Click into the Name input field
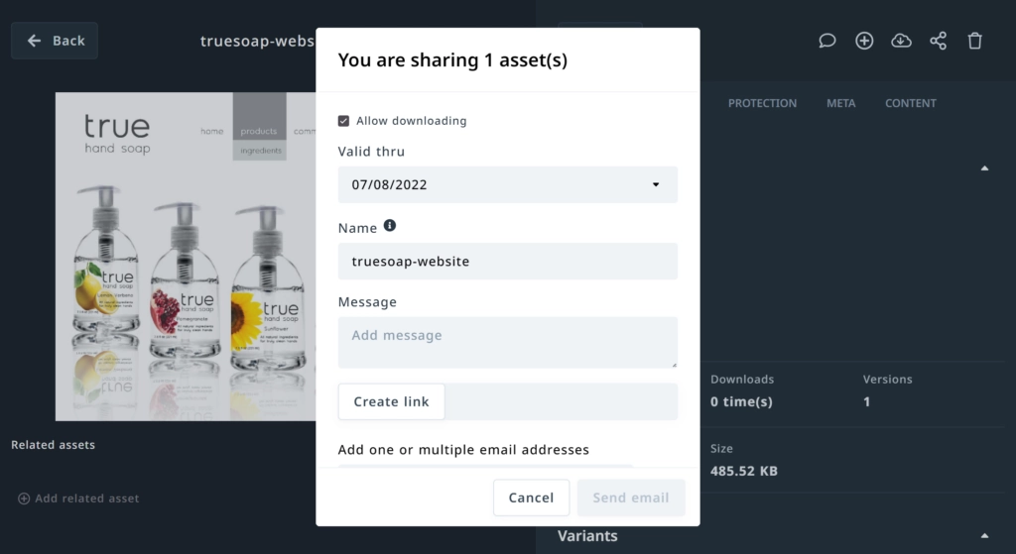Screen dimensions: 1016x554 507,261
